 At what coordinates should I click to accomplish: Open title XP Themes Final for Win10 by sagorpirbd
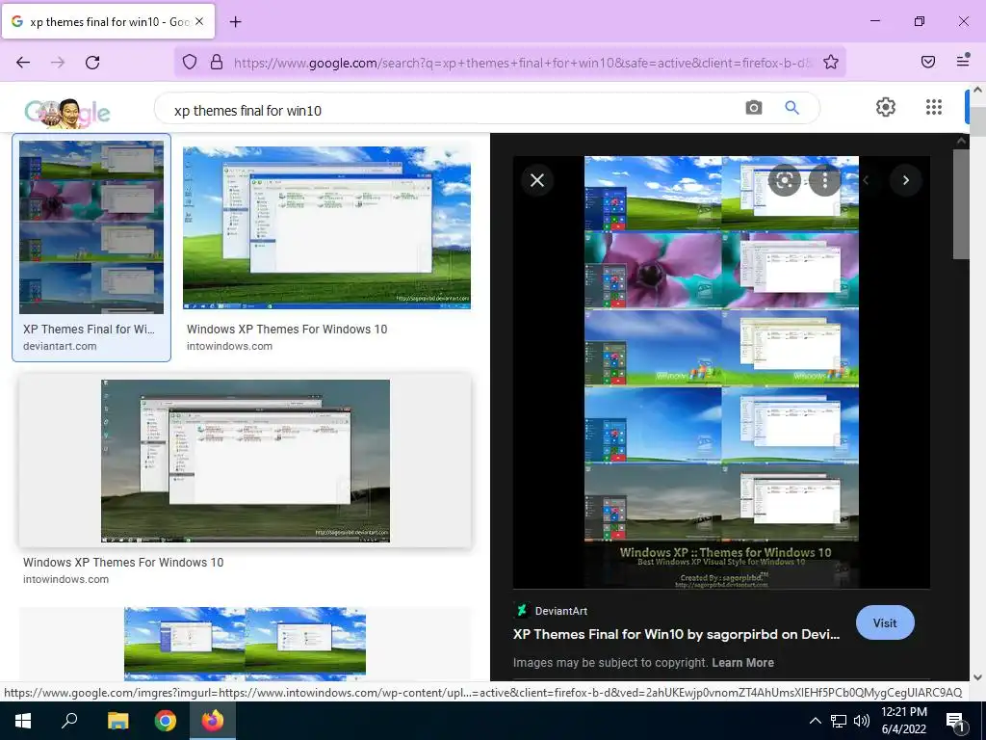676,634
